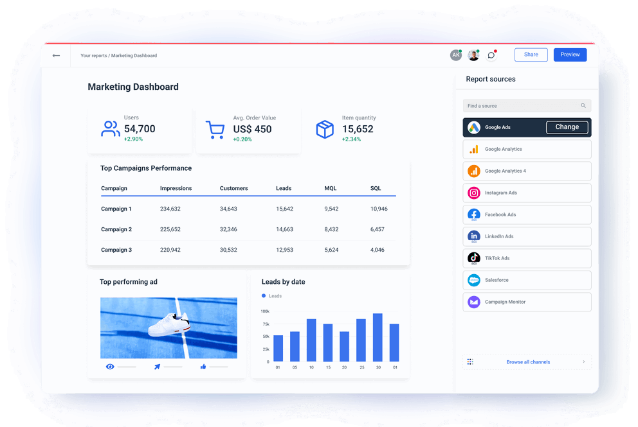This screenshot has width=638, height=427.
Task: Click the Campaign Monitor source icon
Action: (473, 302)
